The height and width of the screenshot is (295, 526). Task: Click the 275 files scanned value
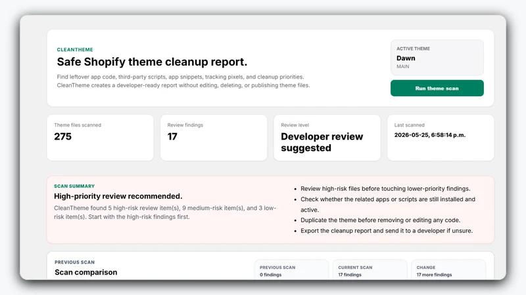(62, 136)
